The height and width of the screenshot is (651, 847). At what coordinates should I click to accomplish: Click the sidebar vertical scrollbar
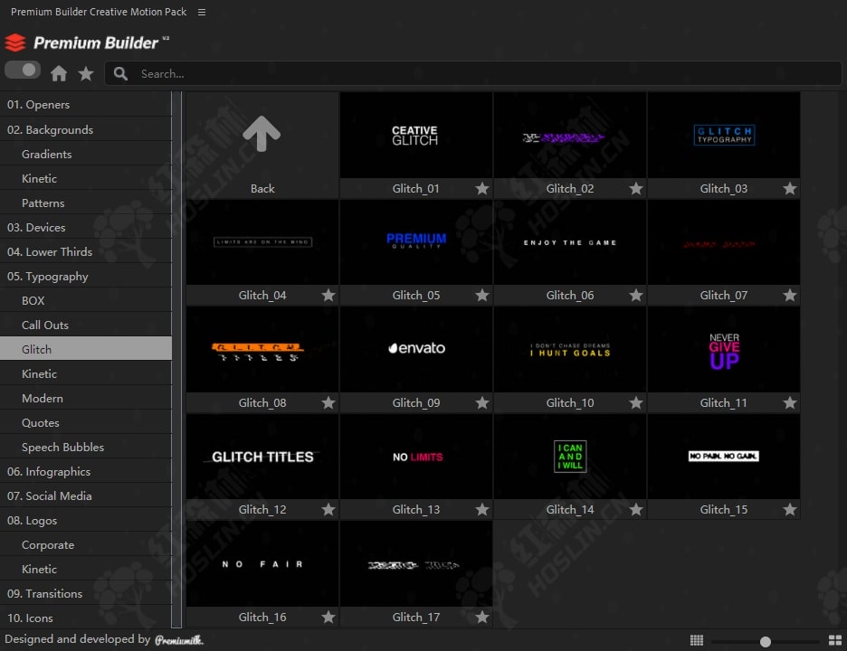pos(176,360)
